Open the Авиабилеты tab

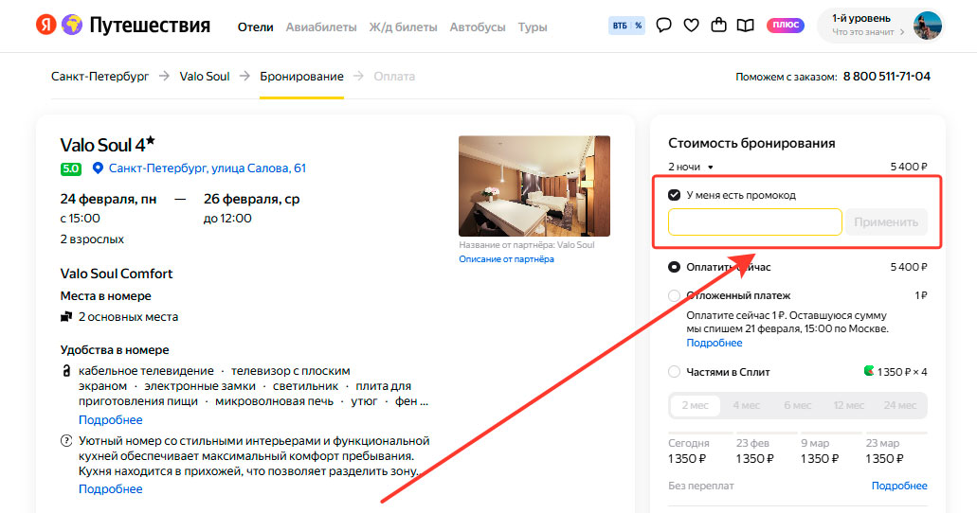[x=321, y=27]
